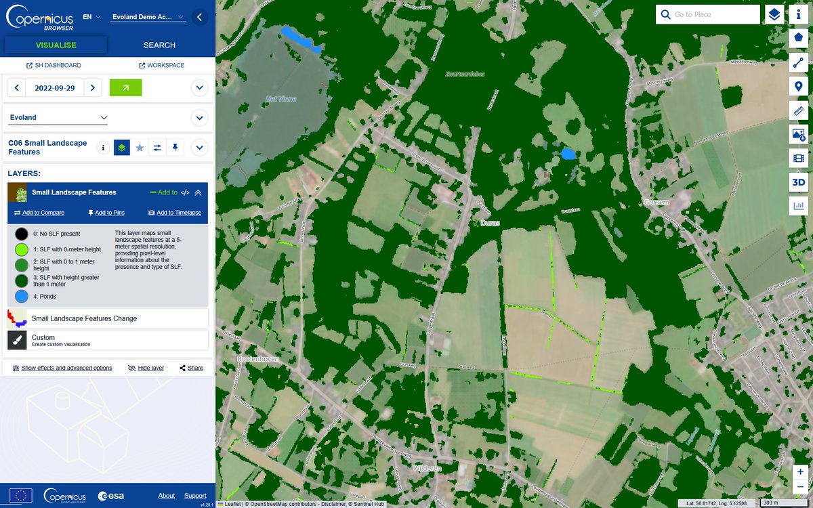Open Workspace link
Viewport: 813px width, 508px height.
(161, 66)
